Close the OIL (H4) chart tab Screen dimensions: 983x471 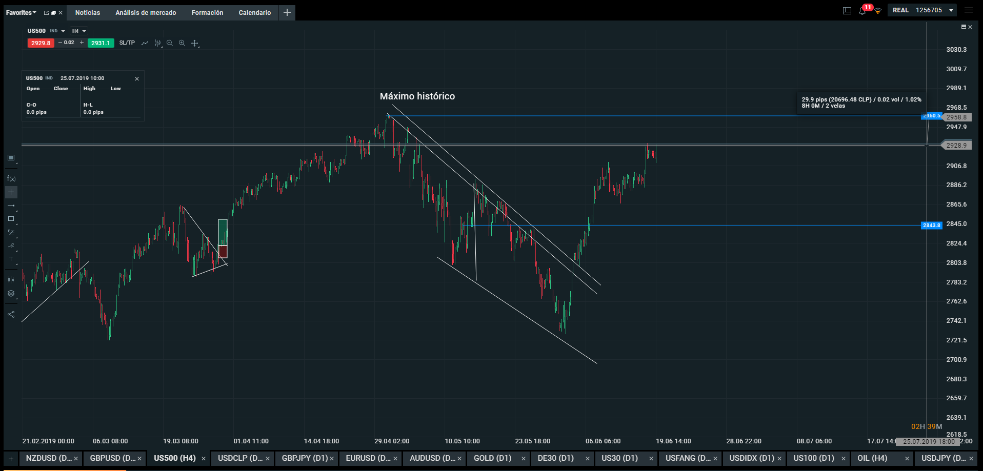[907, 459]
